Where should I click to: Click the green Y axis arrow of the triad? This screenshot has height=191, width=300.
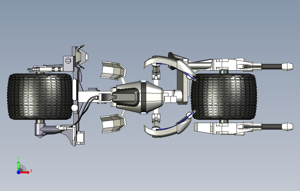(18, 166)
